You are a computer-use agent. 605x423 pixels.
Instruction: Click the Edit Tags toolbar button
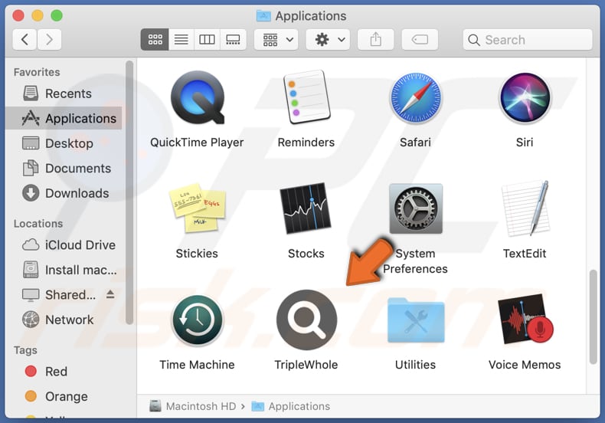(x=420, y=39)
